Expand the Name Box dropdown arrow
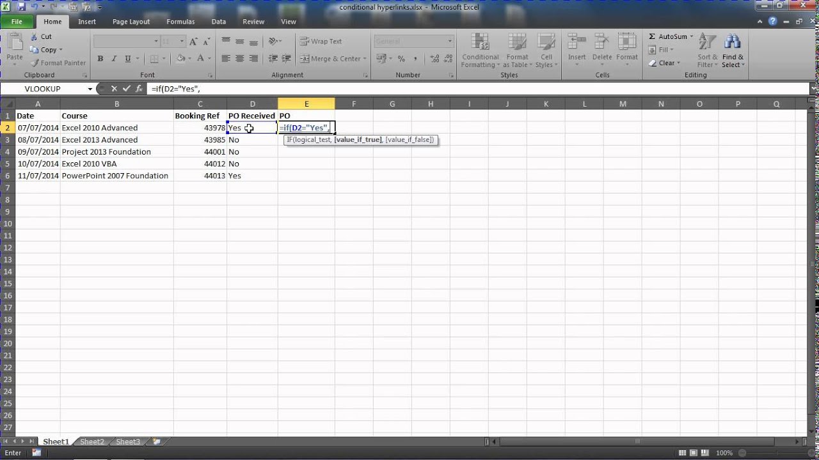 pyautogui.click(x=90, y=89)
